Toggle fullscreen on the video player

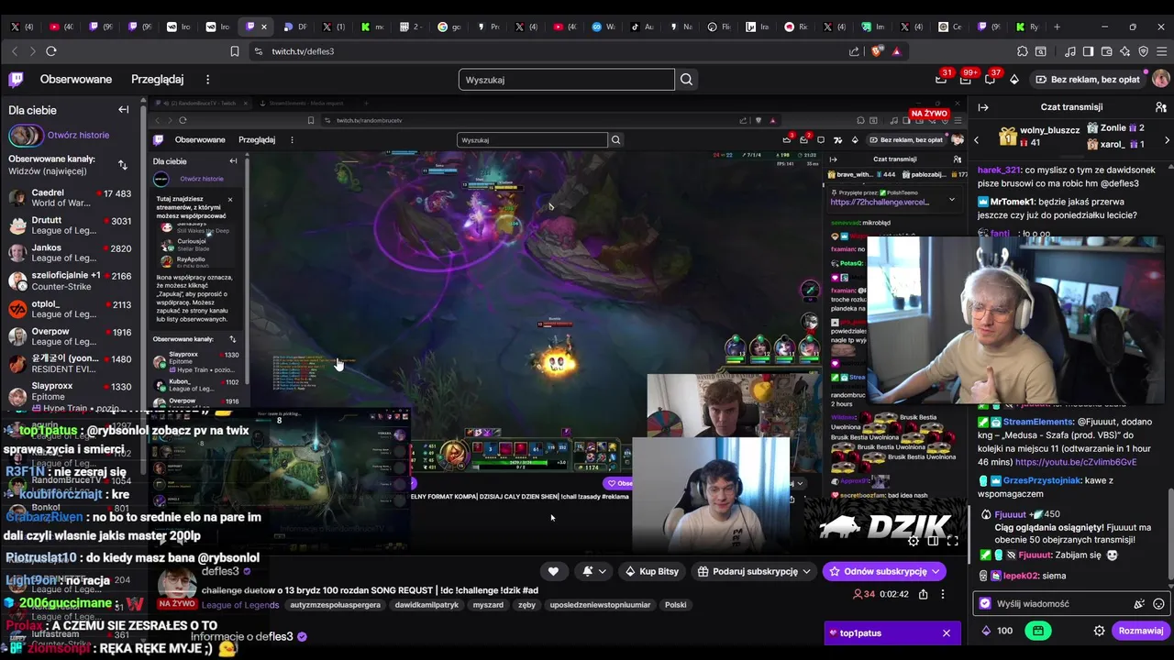[x=953, y=541]
